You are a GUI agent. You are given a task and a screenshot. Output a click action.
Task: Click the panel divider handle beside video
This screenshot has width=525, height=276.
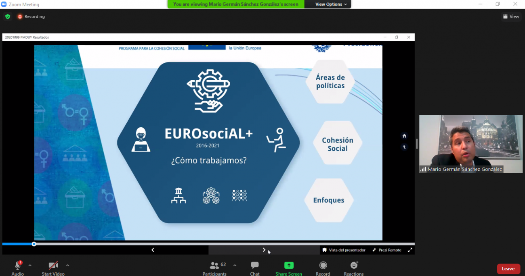point(417,144)
